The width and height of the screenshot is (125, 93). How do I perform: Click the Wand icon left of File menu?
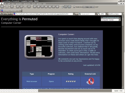(2, 4)
